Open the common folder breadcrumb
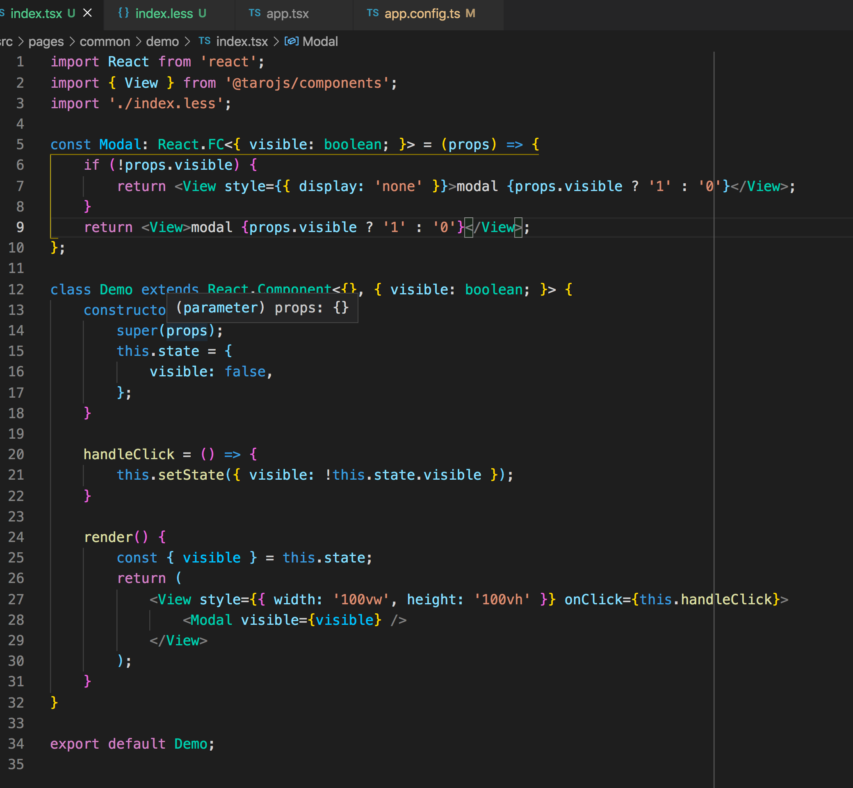This screenshot has width=853, height=788. click(x=105, y=41)
